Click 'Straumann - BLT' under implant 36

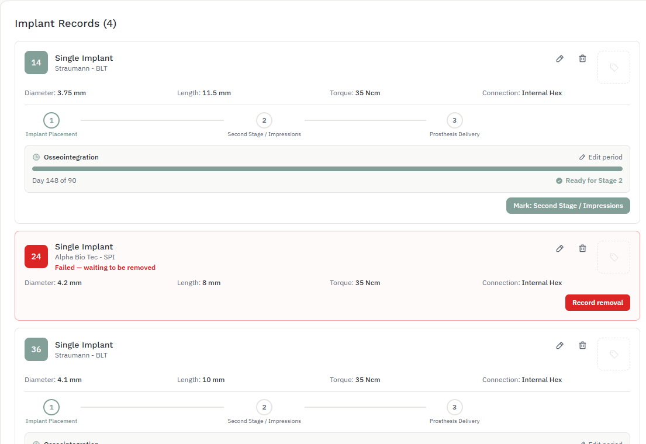tap(81, 355)
